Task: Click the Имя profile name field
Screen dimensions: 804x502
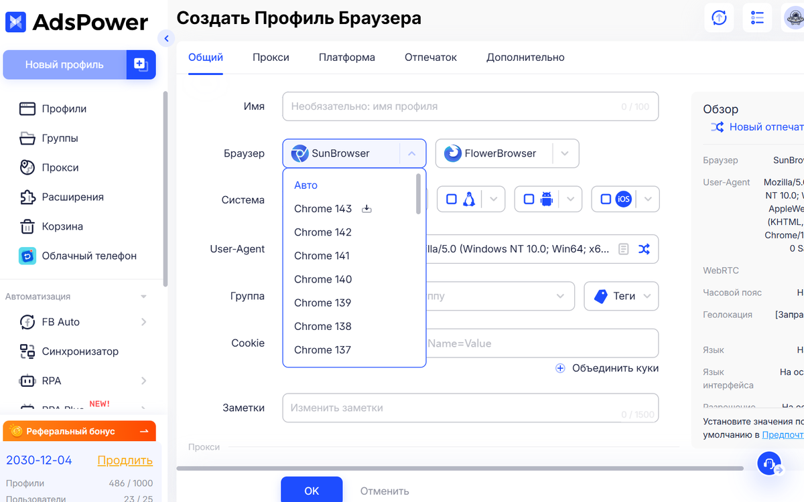Action: [470, 106]
